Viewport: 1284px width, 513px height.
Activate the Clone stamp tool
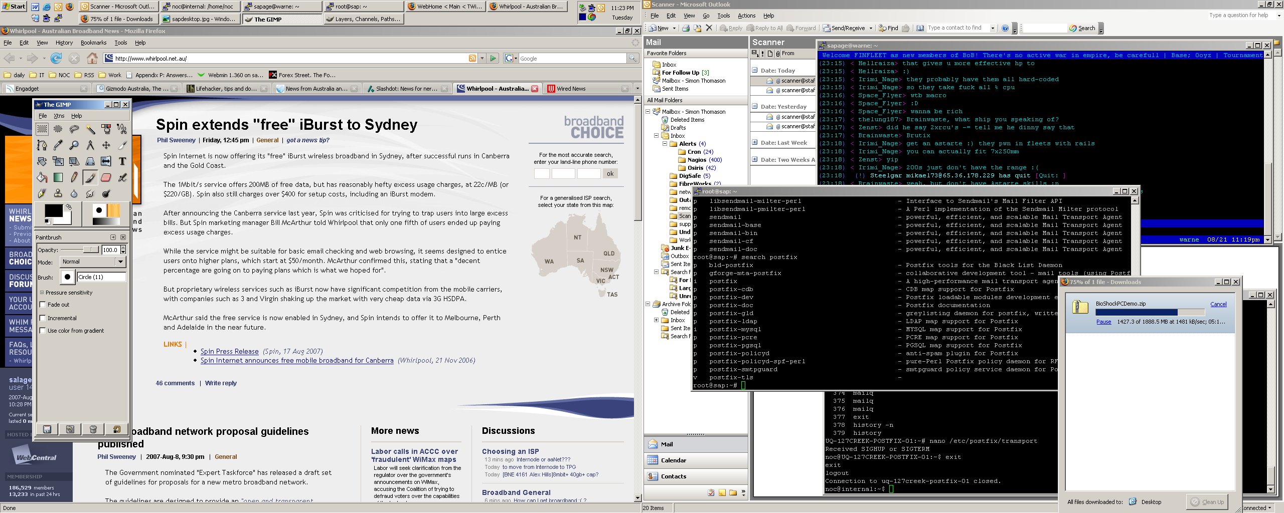[58, 193]
